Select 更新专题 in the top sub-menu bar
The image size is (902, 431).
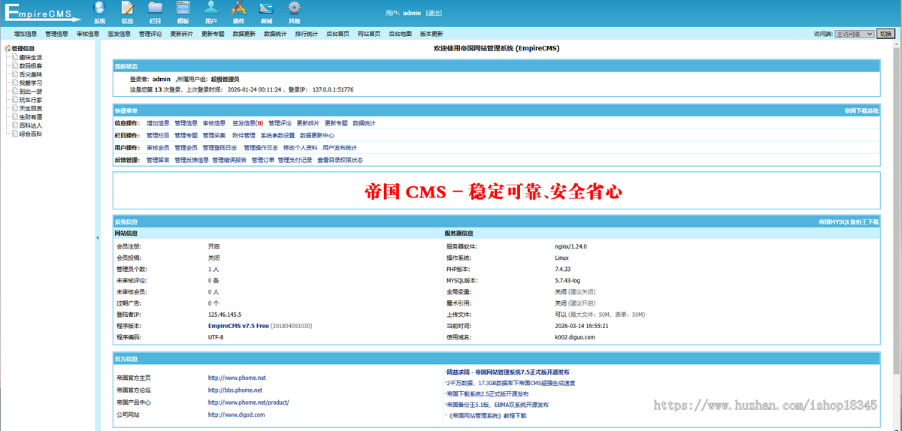tap(213, 34)
